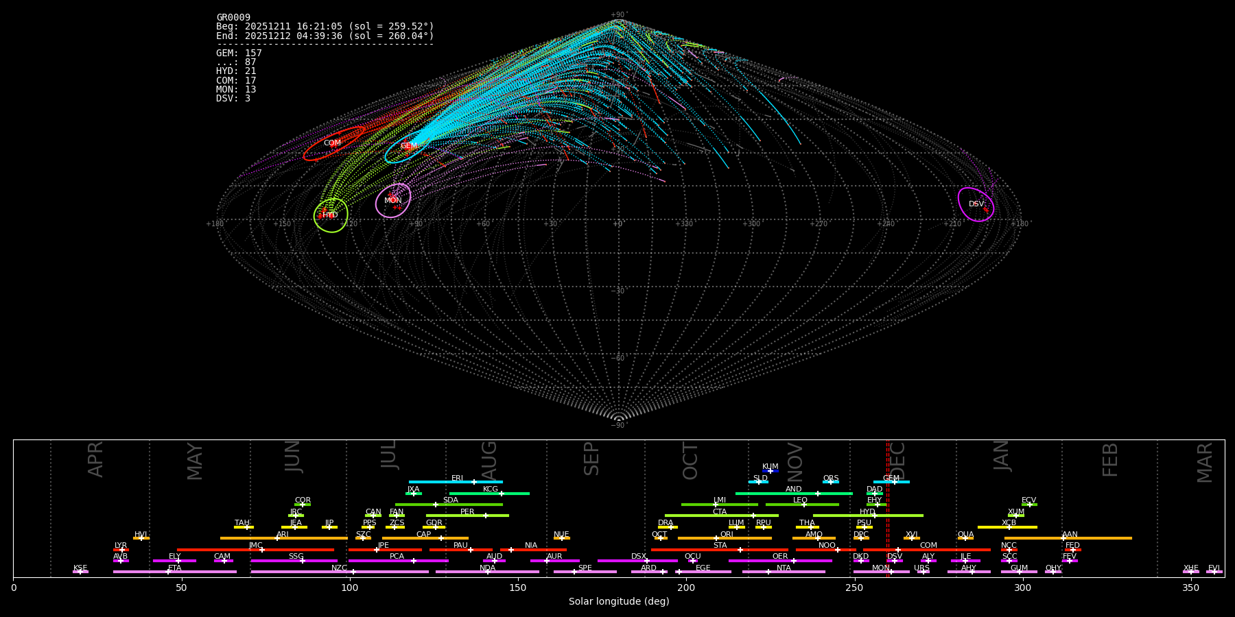Select the pink MON radiant circle on map

(393, 200)
